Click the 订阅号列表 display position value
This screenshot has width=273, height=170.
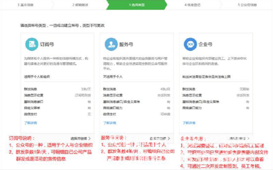point(83,95)
